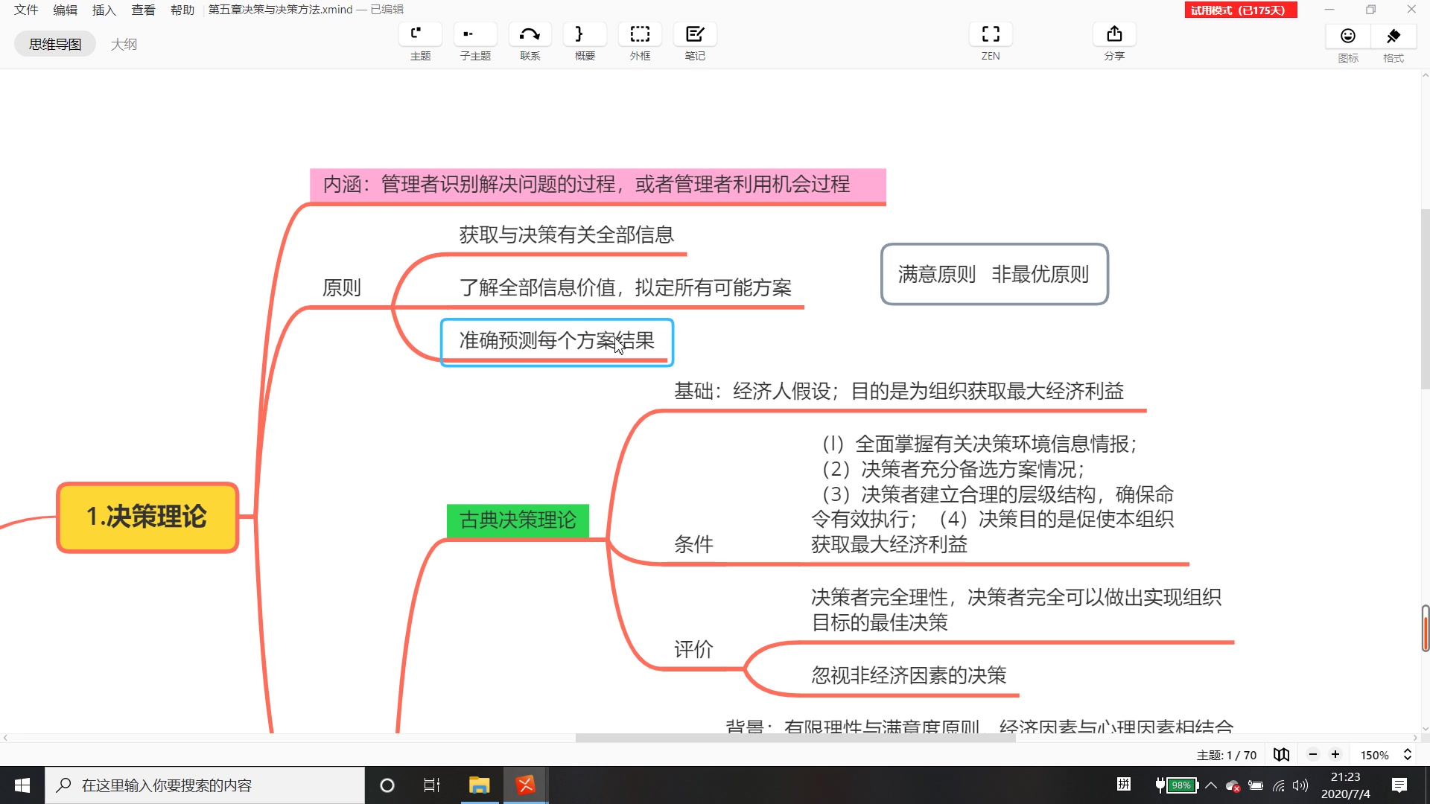
Task: Enter ZEN mode
Action: (x=991, y=34)
